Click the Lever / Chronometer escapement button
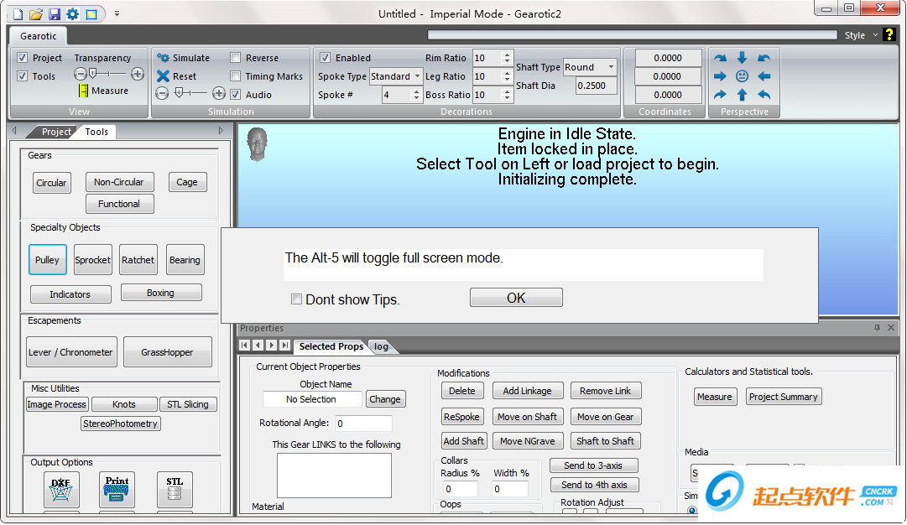The width and height of the screenshot is (907, 525). (x=70, y=352)
